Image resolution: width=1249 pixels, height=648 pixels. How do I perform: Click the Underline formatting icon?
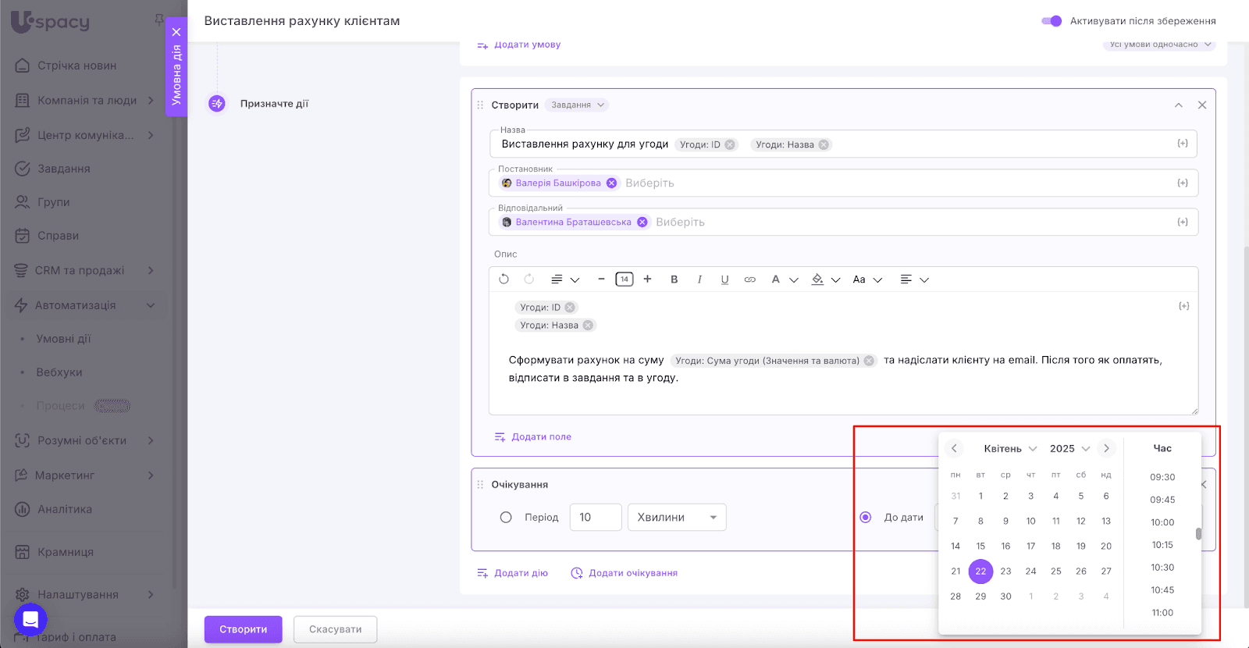[x=724, y=279]
